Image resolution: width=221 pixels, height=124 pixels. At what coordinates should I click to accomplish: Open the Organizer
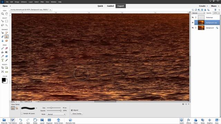pyautogui.click(x=49, y=121)
